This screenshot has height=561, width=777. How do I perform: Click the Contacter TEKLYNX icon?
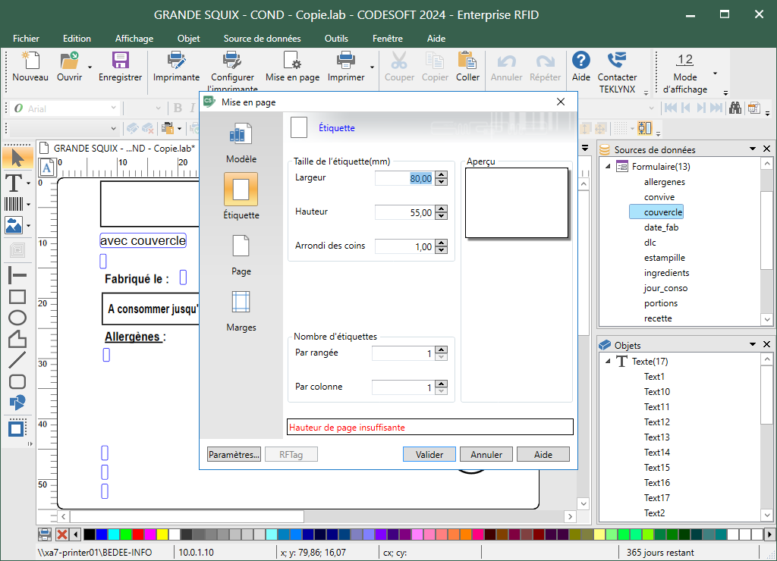pyautogui.click(x=617, y=61)
